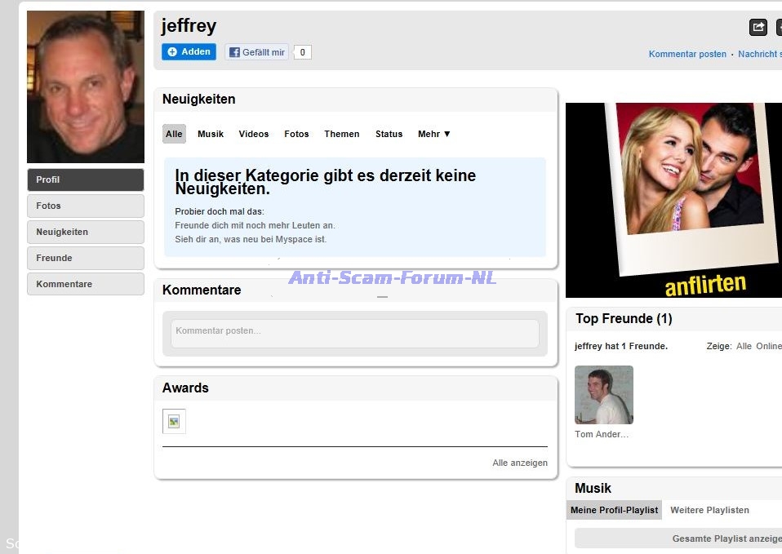Image resolution: width=782 pixels, height=554 pixels.
Task: Click the Kommentar posten link at top
Action: pyautogui.click(x=686, y=55)
